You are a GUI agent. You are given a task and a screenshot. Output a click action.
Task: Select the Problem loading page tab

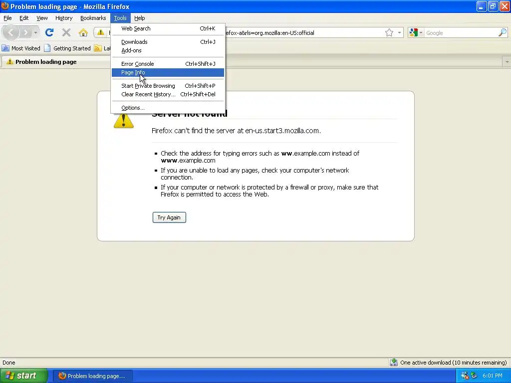tap(56, 61)
